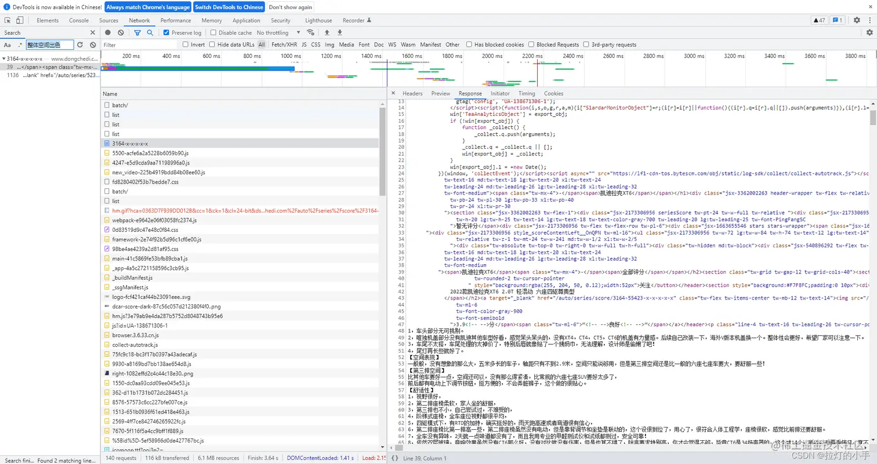Import HAR file with upload arrow
877x464 pixels.
tap(327, 32)
